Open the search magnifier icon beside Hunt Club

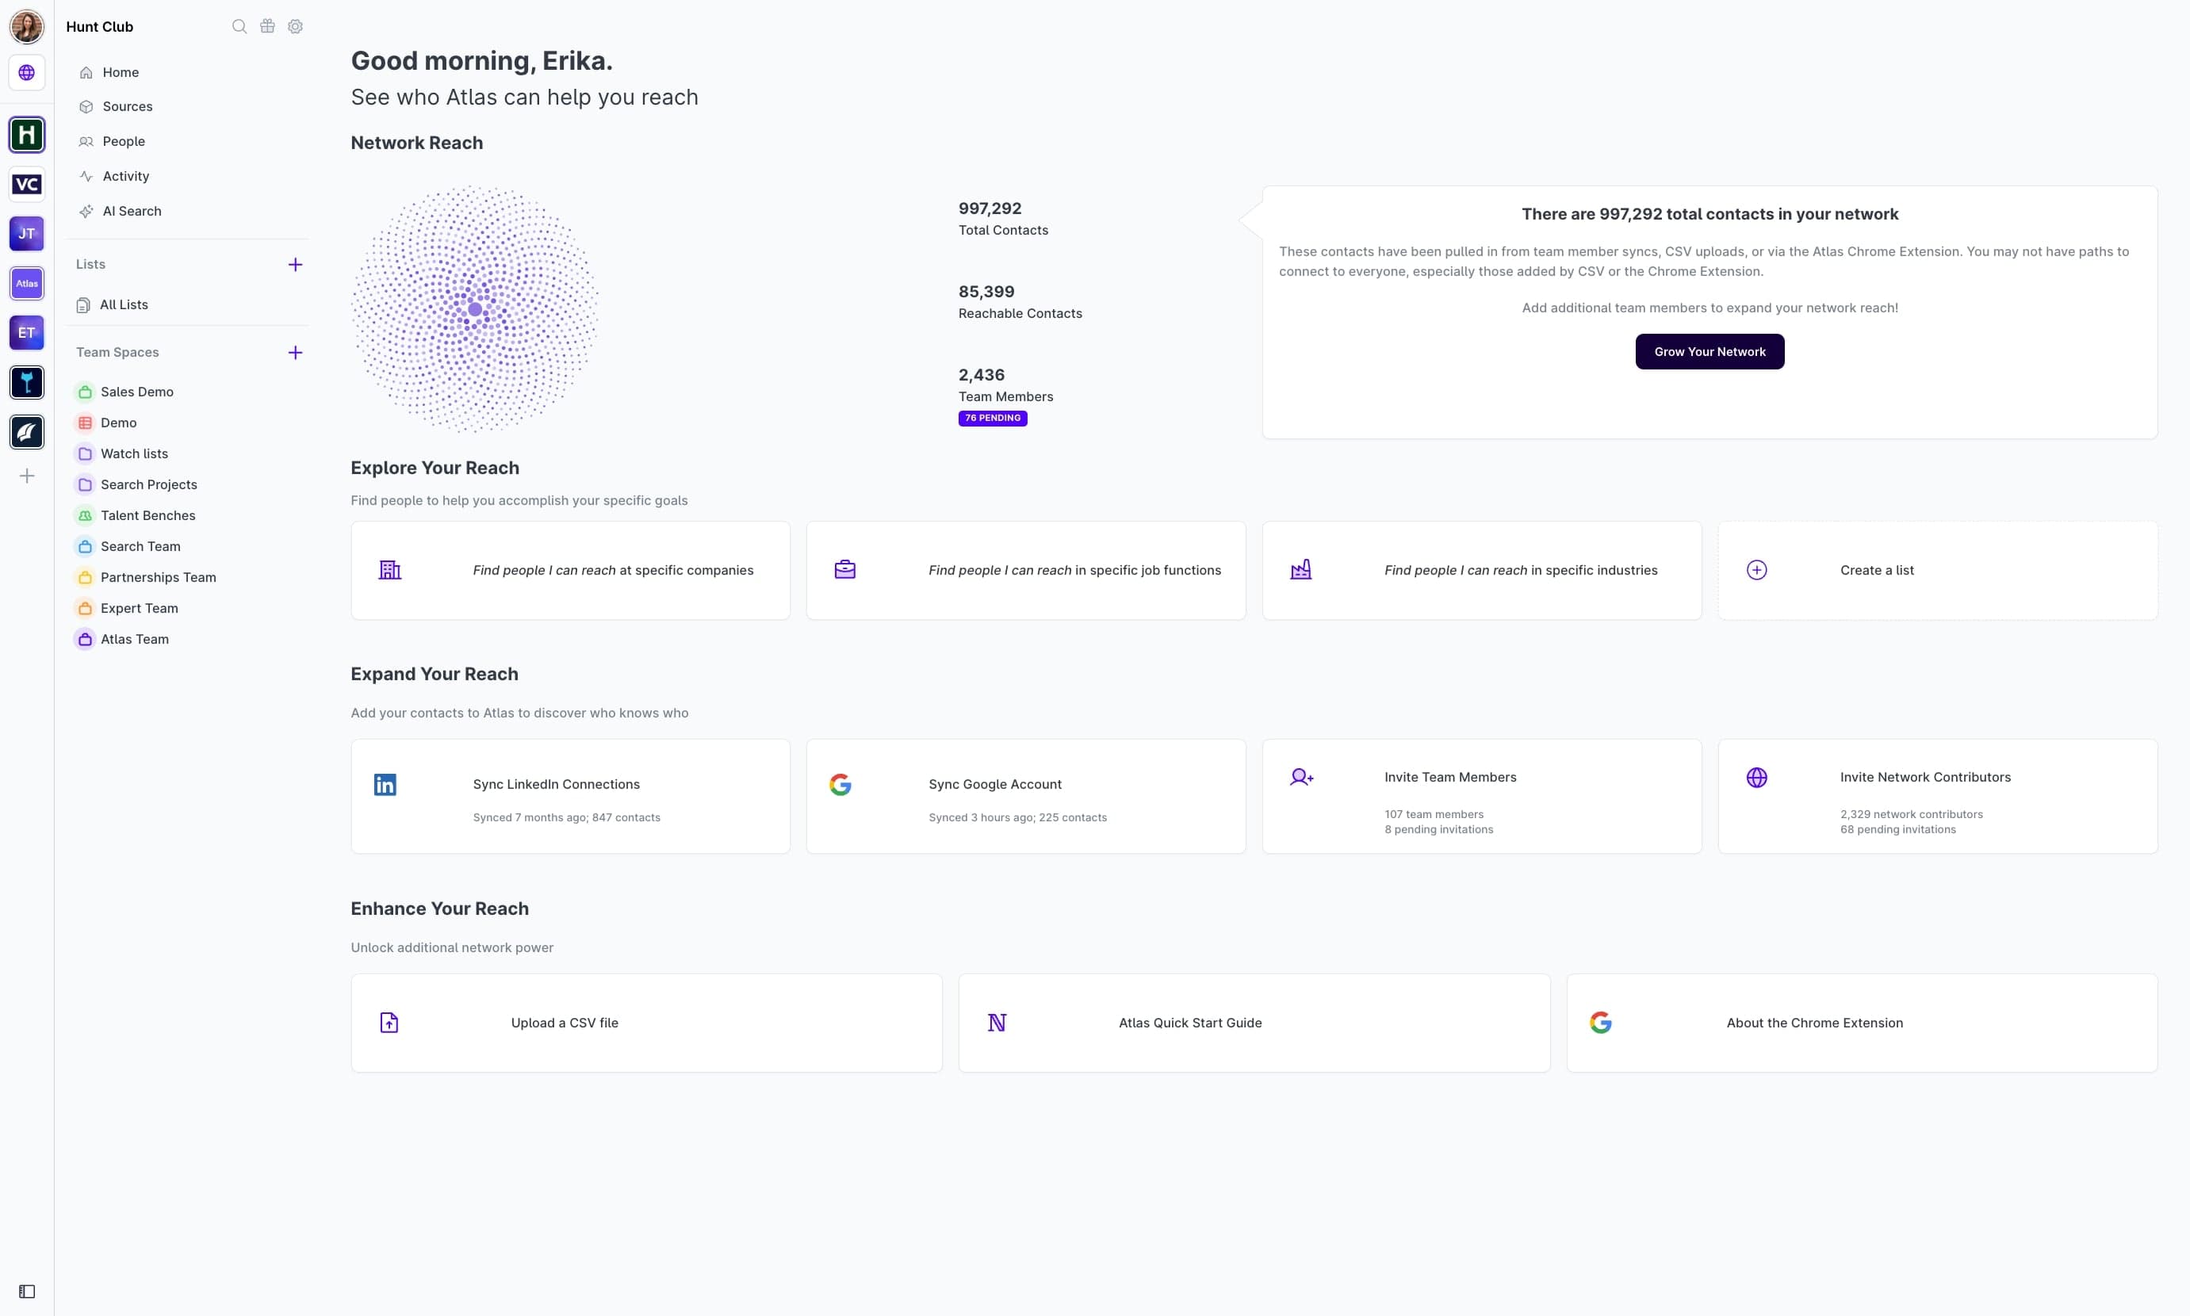pyautogui.click(x=239, y=27)
